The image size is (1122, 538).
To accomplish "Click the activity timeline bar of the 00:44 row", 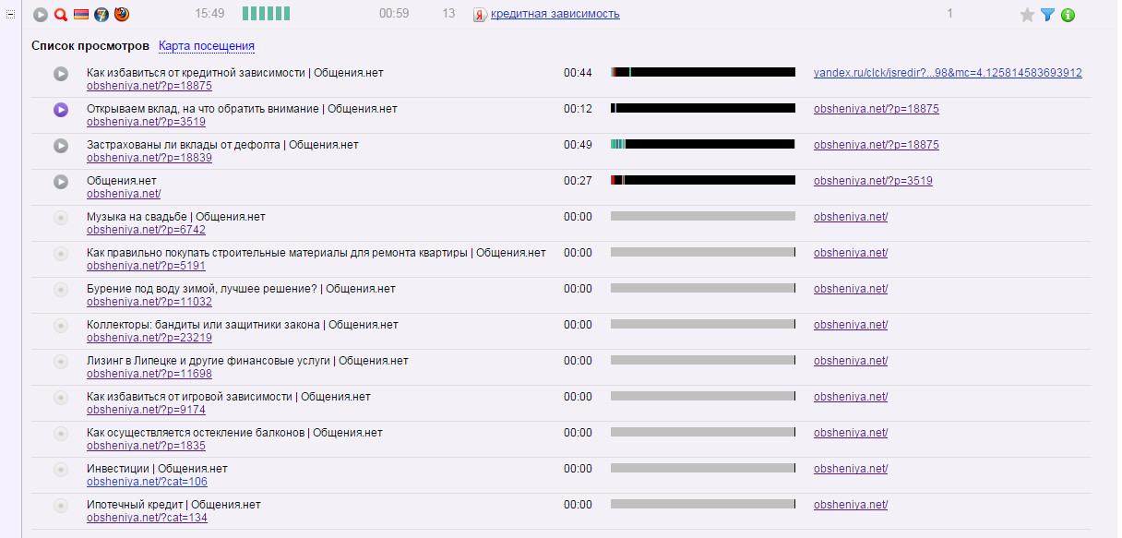I will coord(703,72).
